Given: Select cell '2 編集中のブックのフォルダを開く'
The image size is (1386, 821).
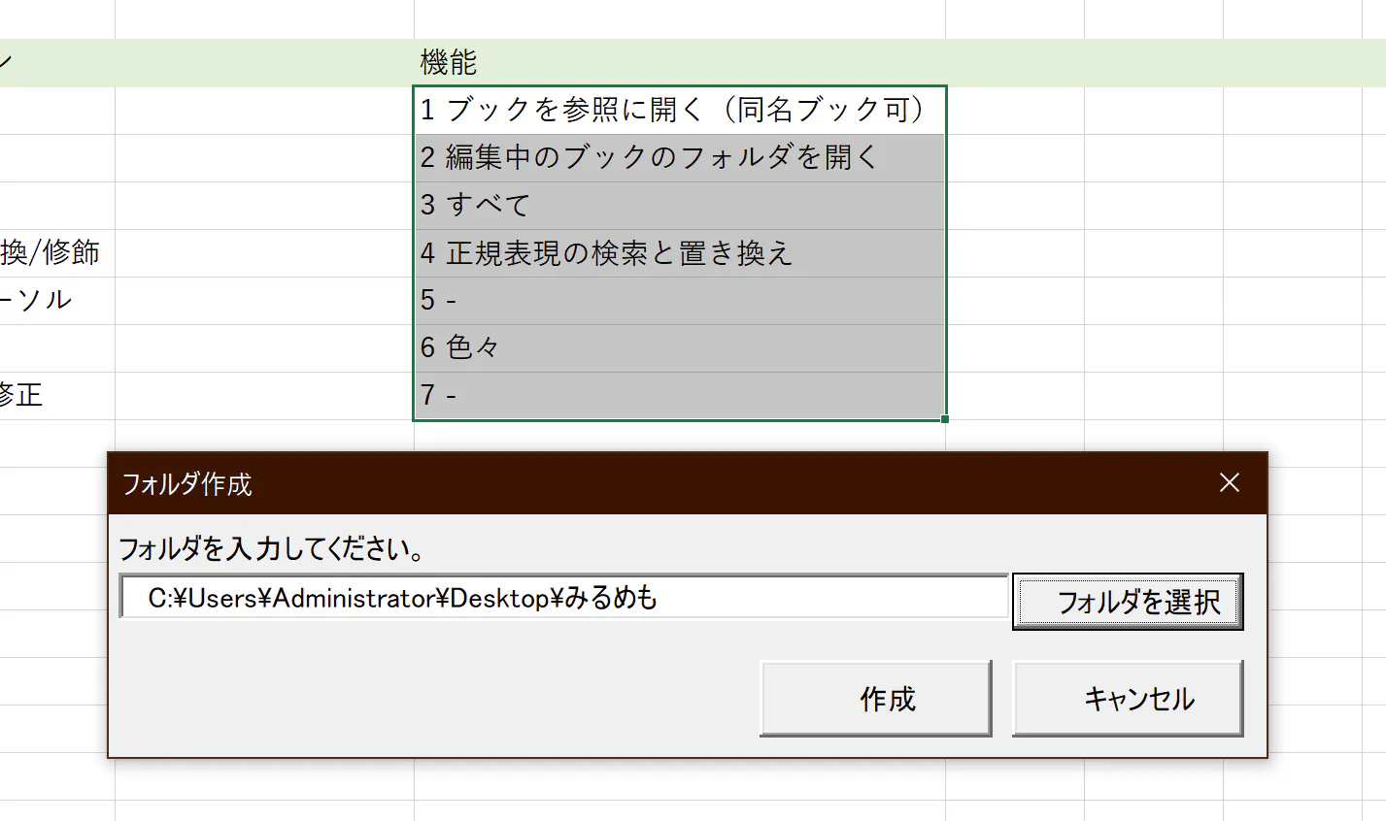Looking at the screenshot, I should 680,157.
